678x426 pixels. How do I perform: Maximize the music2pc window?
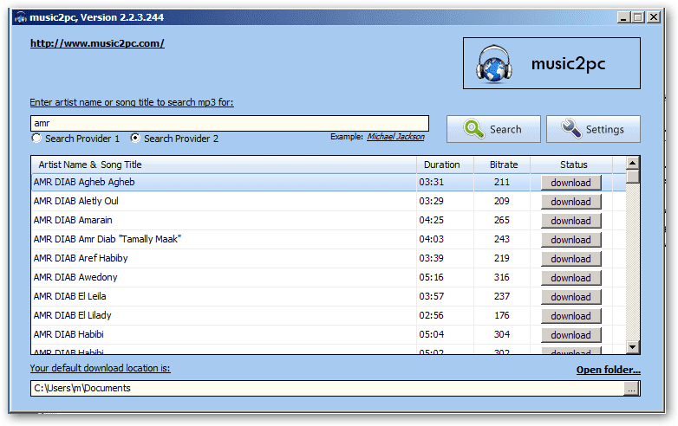tap(638, 17)
